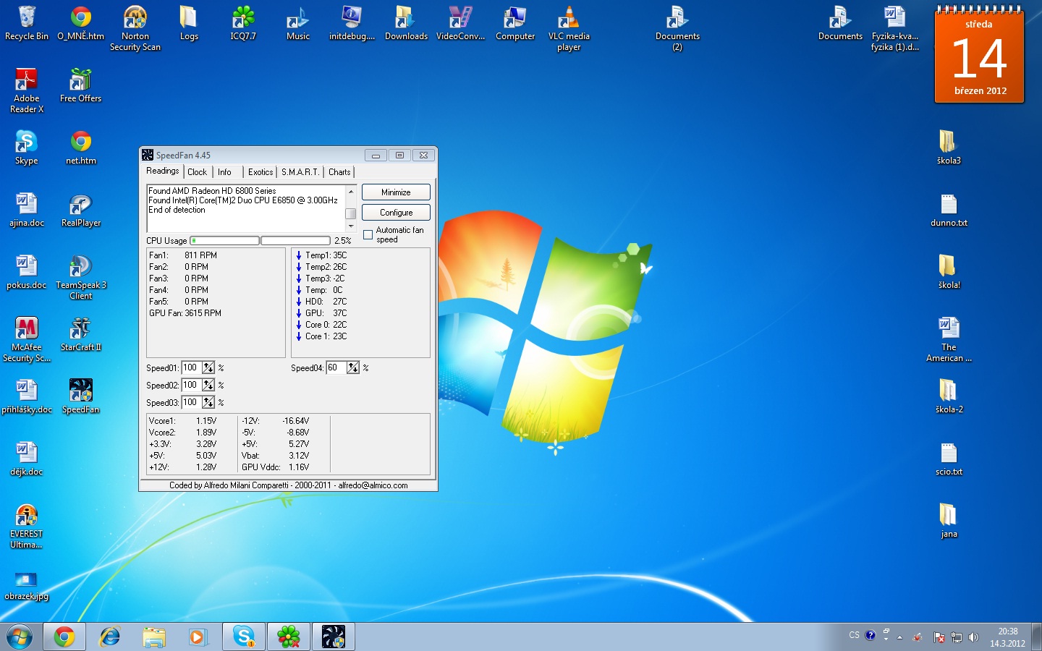Open the škola3 folder on desktop
Image resolution: width=1042 pixels, height=651 pixels.
tap(949, 148)
